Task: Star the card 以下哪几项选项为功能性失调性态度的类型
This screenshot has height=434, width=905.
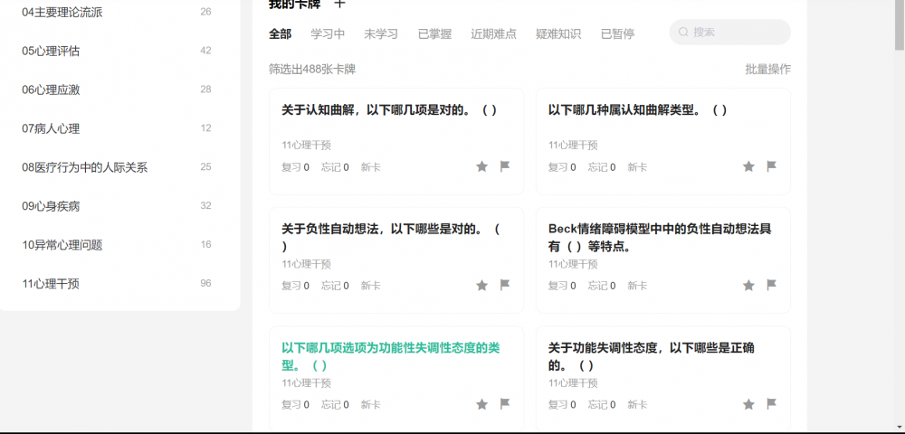Action: click(x=482, y=404)
